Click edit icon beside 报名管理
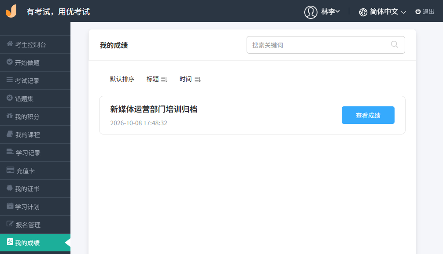443x254 pixels. click(10, 224)
